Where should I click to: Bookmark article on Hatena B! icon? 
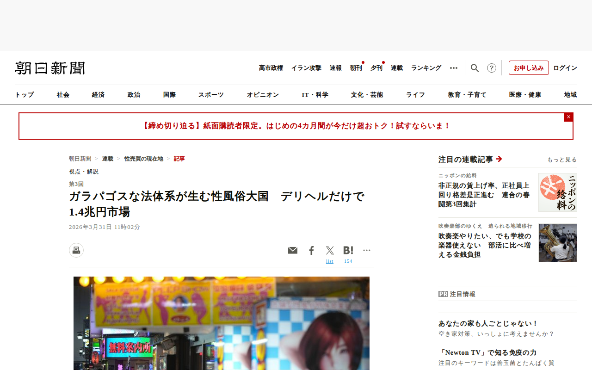tap(348, 250)
